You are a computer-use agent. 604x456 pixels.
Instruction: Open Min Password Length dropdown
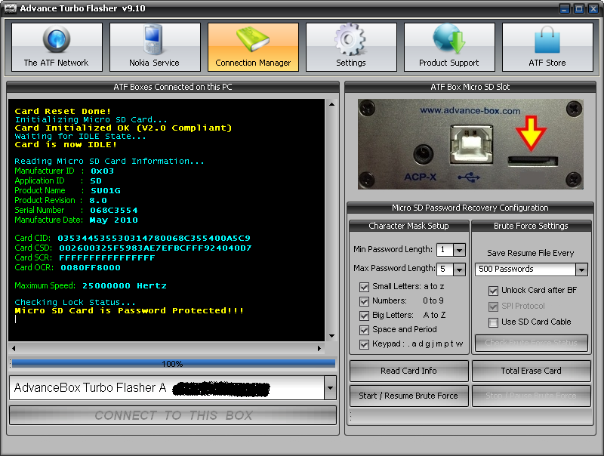459,250
